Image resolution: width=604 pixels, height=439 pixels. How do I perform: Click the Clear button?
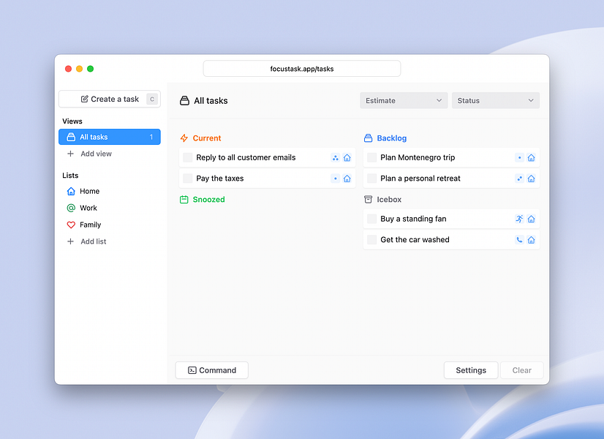coord(521,370)
